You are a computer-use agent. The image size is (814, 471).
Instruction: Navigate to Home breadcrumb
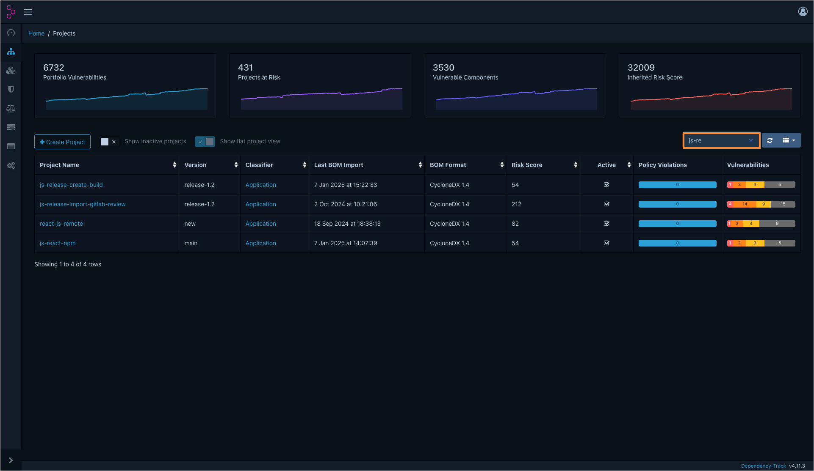(x=36, y=33)
